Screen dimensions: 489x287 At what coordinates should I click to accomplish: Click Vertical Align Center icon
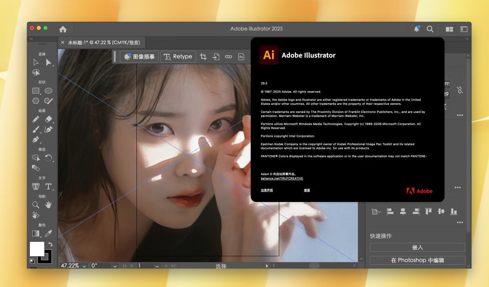(441, 211)
